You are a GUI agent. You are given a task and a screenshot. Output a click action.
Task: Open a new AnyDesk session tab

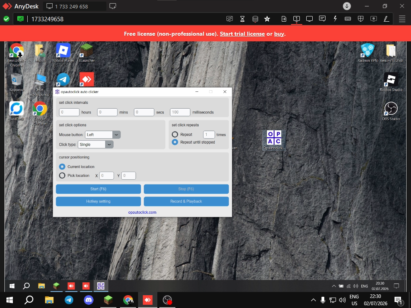click(x=113, y=6)
